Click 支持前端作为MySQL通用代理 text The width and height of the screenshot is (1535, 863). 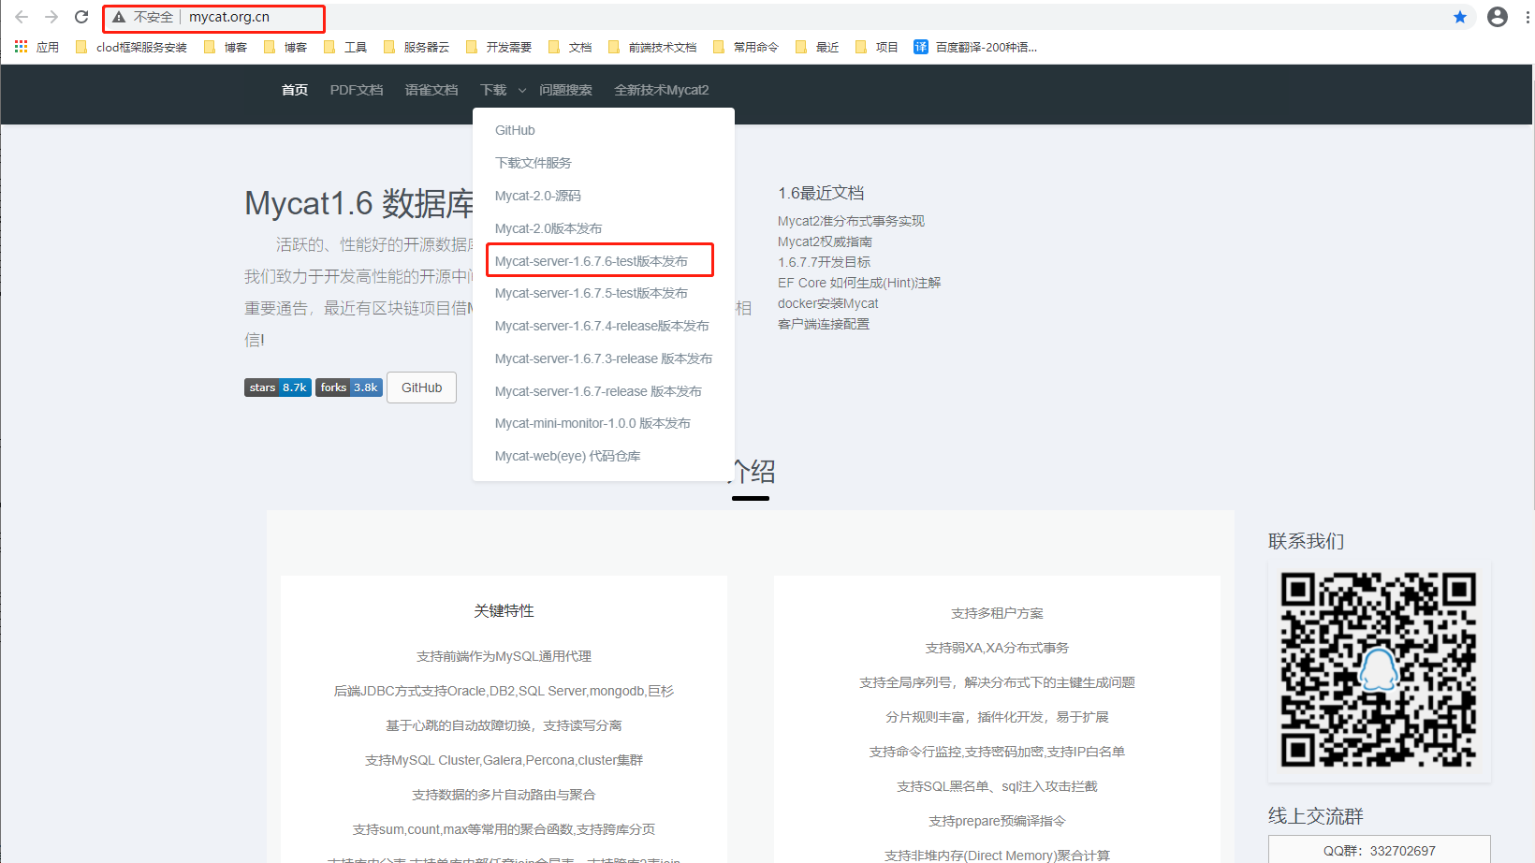[x=504, y=656]
